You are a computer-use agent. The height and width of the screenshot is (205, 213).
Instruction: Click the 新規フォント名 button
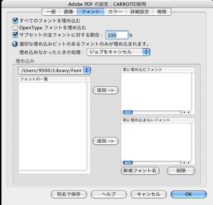[x=140, y=171]
